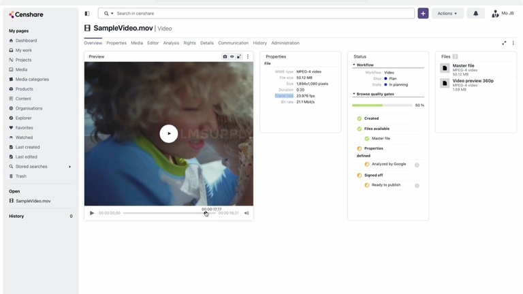This screenshot has width=523, height=294.
Task: Open Media page in sidebar
Action: coord(21,69)
